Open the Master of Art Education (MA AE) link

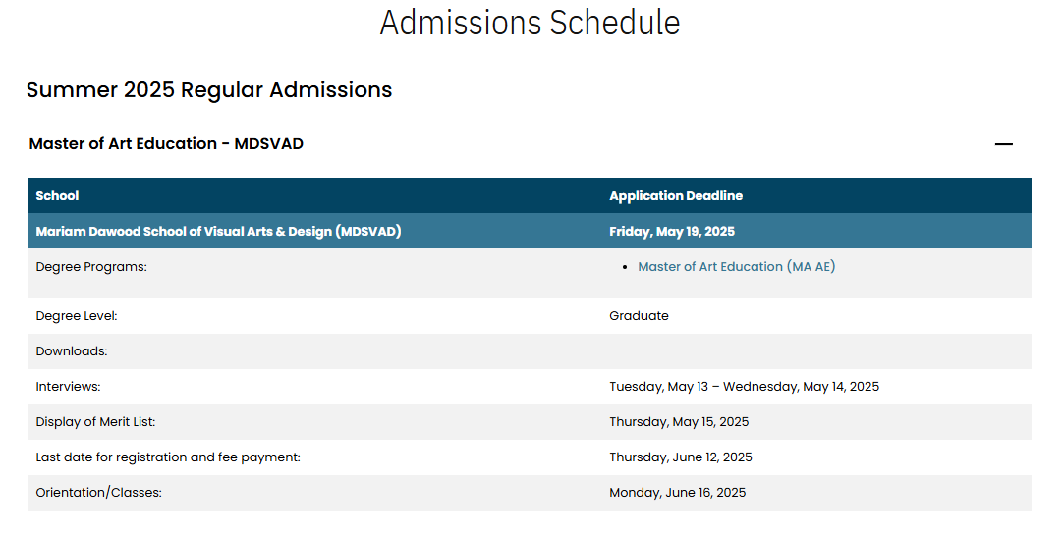(736, 267)
